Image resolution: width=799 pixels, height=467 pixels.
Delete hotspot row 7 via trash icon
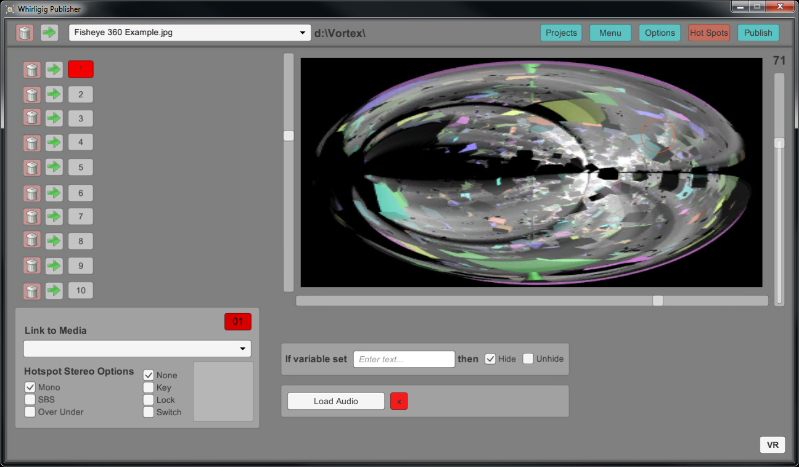click(32, 216)
